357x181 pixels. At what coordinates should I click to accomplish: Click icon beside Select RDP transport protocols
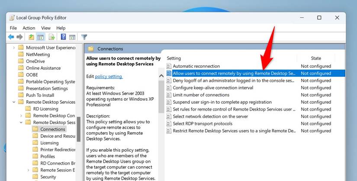[169, 124]
